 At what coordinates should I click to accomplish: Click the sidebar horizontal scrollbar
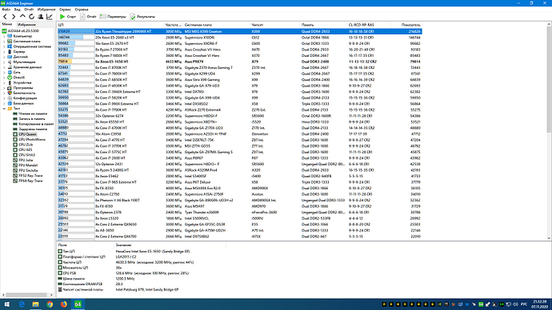tap(27, 295)
